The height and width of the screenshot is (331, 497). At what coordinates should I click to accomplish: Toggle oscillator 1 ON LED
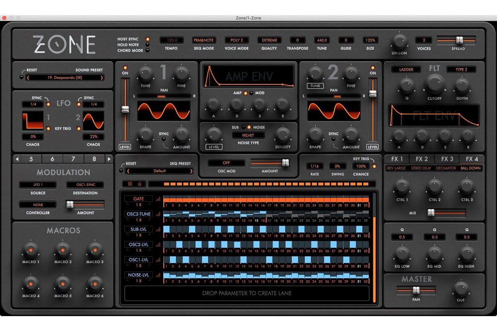(125, 67)
